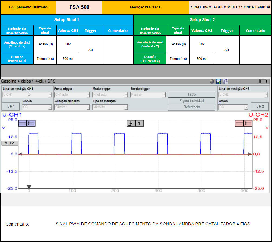Click the blue CH1 arrow-lines icon
Viewport: 272px width, 242px height.
tap(31, 123)
